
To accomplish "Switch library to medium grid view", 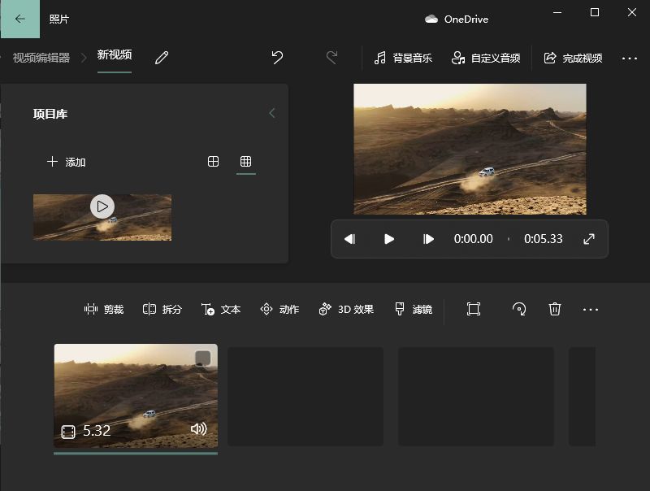I will click(214, 162).
